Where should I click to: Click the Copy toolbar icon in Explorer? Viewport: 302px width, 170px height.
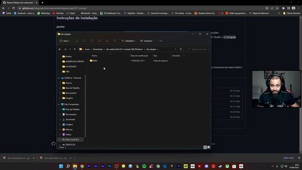[84, 41]
